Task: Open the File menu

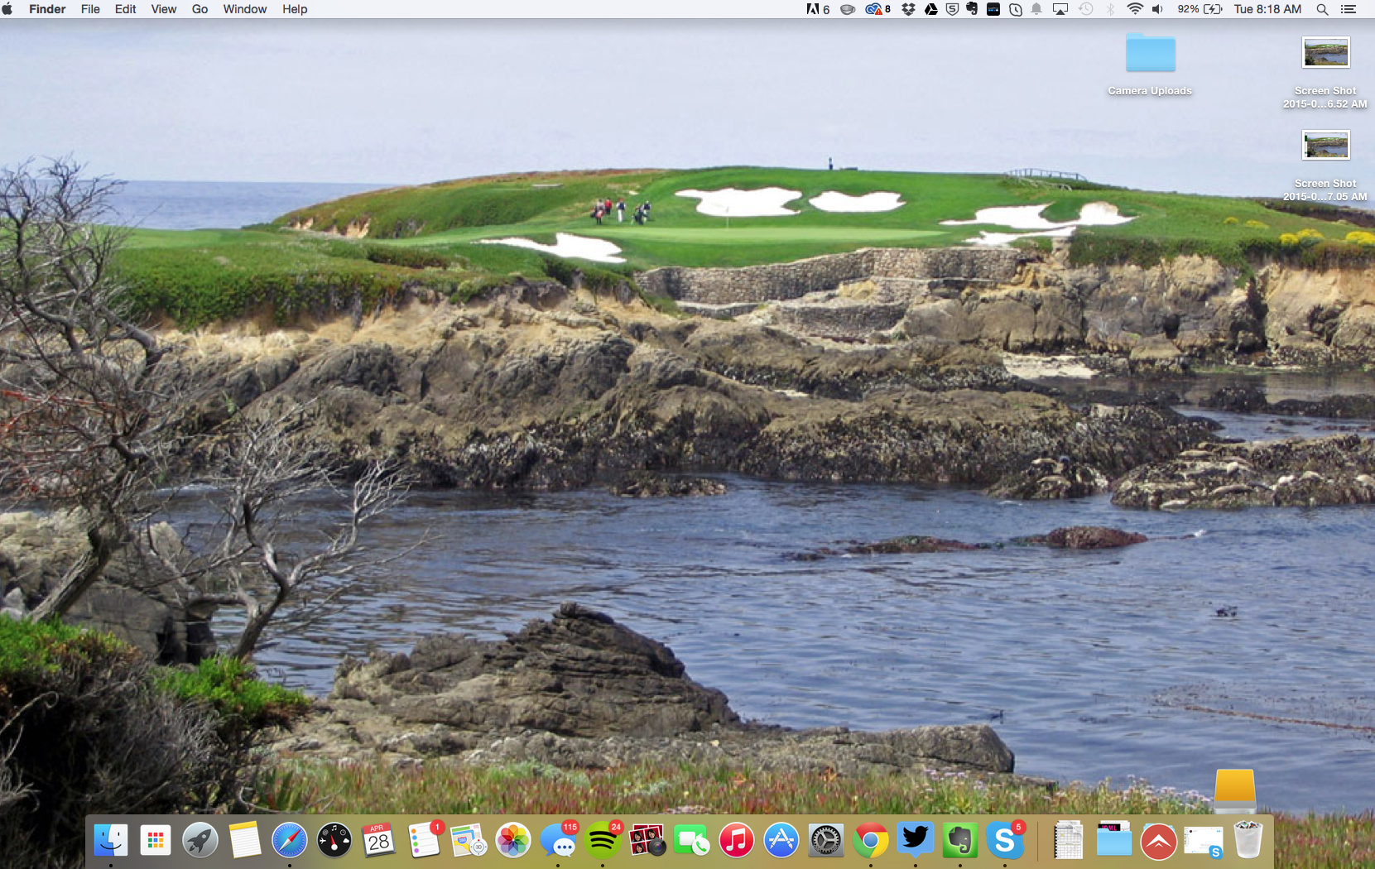Action: [90, 9]
